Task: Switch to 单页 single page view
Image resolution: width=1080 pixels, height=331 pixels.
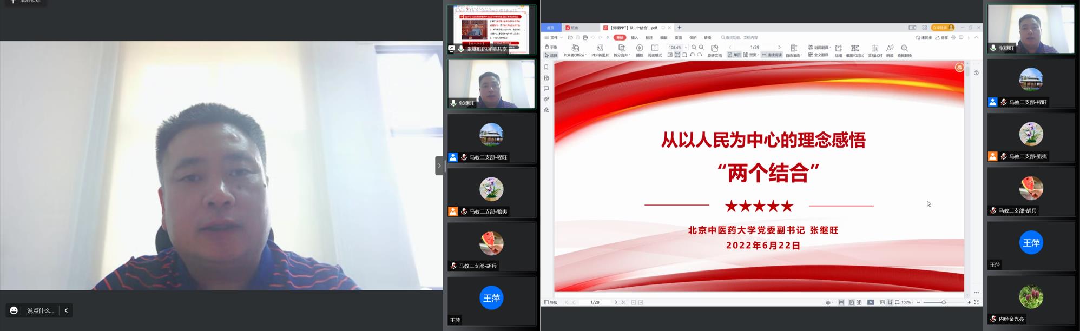Action: 734,55
